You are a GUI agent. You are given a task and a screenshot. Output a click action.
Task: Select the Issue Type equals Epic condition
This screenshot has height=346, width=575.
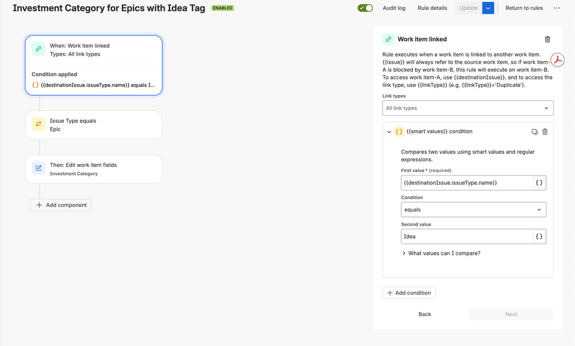tap(94, 125)
